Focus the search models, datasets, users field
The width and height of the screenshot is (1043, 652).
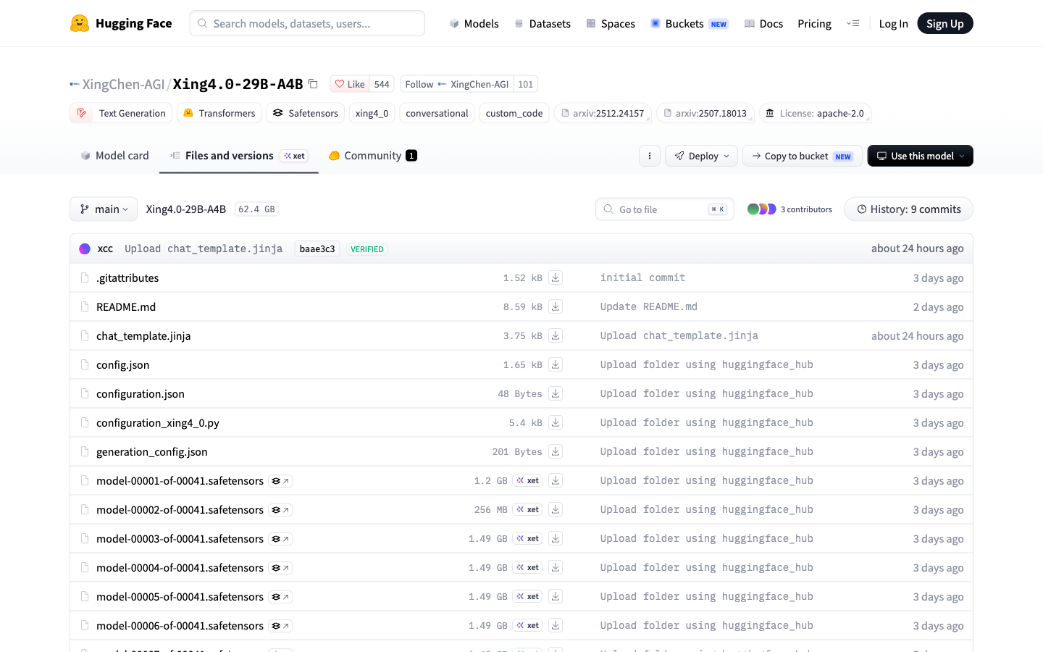click(x=307, y=23)
